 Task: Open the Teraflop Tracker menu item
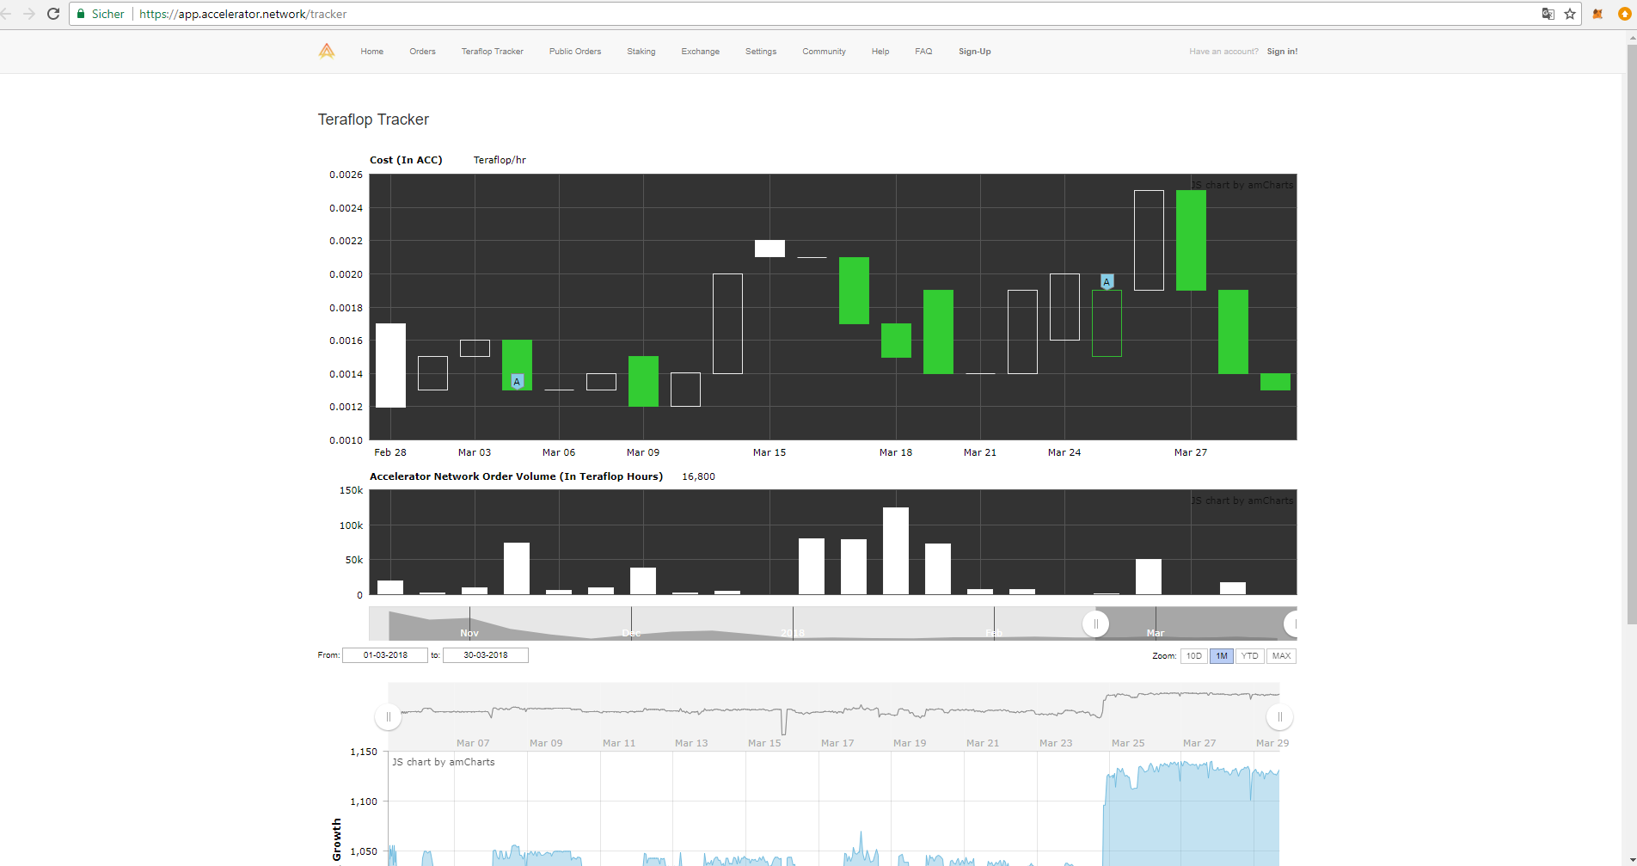[x=492, y=52]
